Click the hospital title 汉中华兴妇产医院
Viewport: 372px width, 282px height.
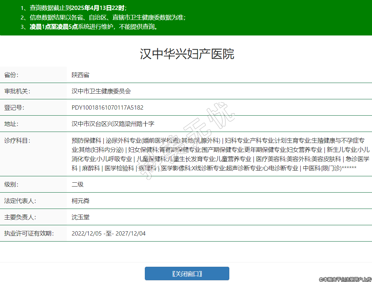click(x=187, y=54)
